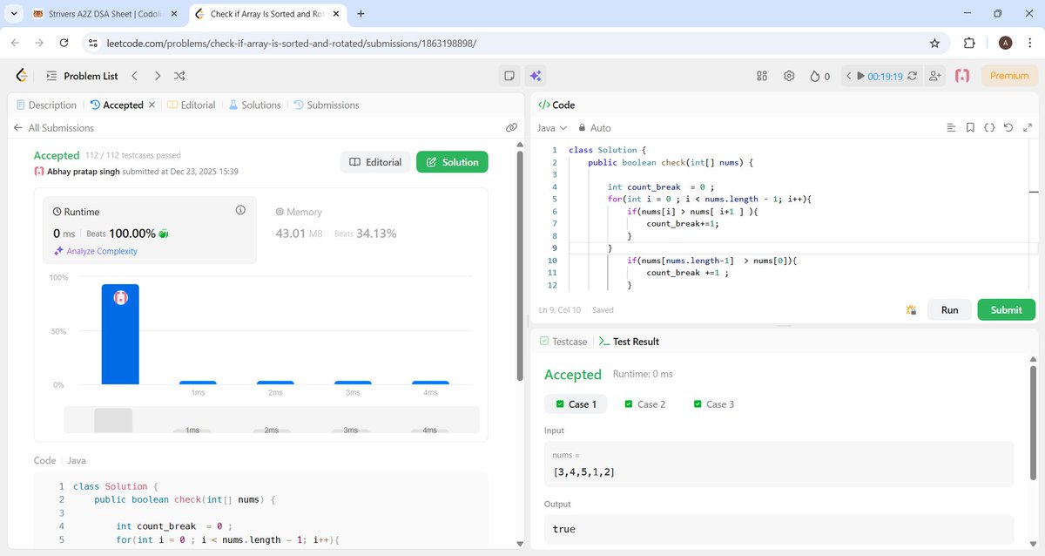Close the Accepted tab
This screenshot has width=1045, height=556.
point(152,105)
